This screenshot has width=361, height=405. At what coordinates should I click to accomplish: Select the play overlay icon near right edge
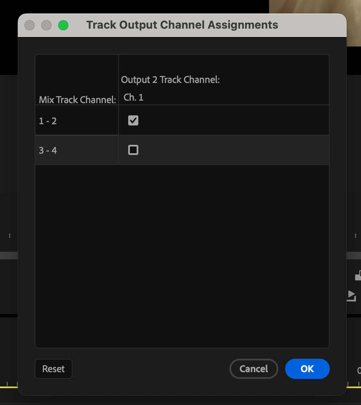coord(351,296)
